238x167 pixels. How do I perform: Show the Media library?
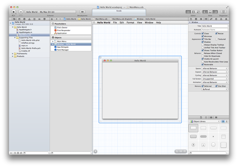tap(216, 117)
